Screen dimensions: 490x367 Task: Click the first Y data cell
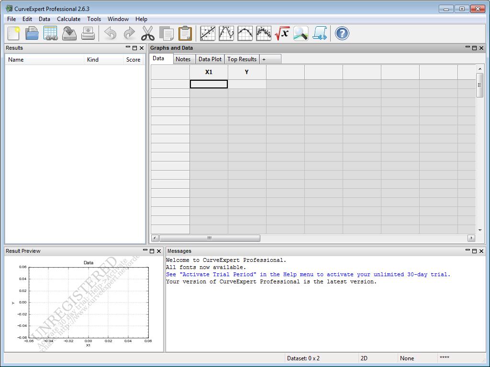pyautogui.click(x=247, y=84)
